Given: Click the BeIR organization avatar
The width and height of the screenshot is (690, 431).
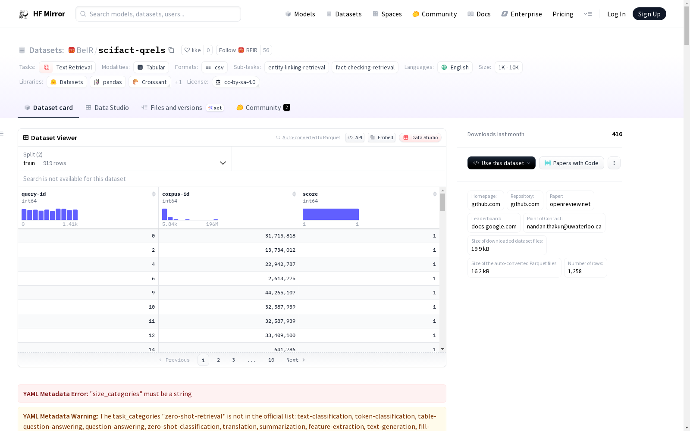Looking at the screenshot, I should tap(72, 50).
